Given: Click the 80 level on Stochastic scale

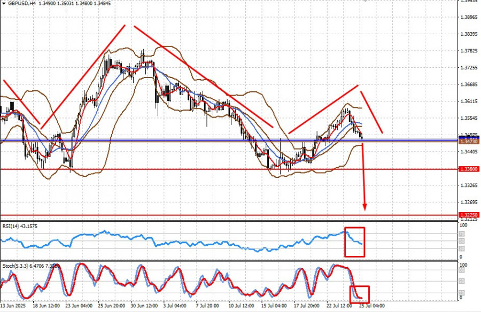Looking at the screenshot, I should tap(462, 270).
